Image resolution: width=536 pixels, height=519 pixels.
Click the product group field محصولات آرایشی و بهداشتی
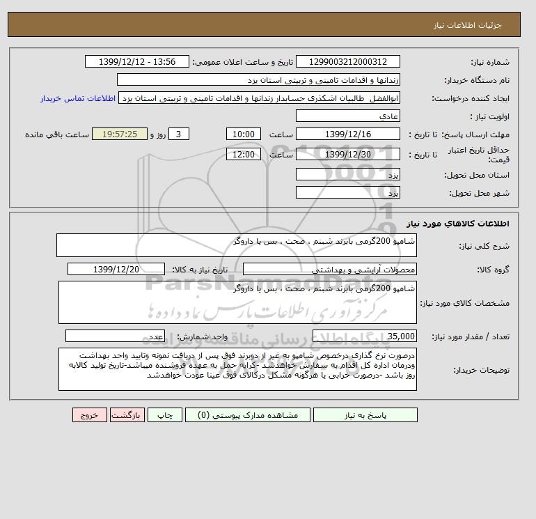coord(330,269)
